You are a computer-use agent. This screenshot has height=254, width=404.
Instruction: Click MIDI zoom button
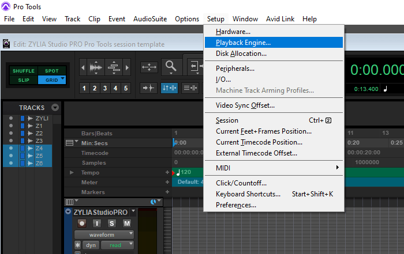114,67
